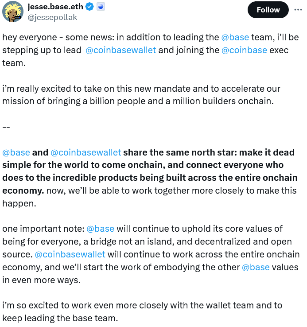Open bold-paragraph @coinbasewallet mention before 'share'
307x327 pixels.
(x=85, y=152)
